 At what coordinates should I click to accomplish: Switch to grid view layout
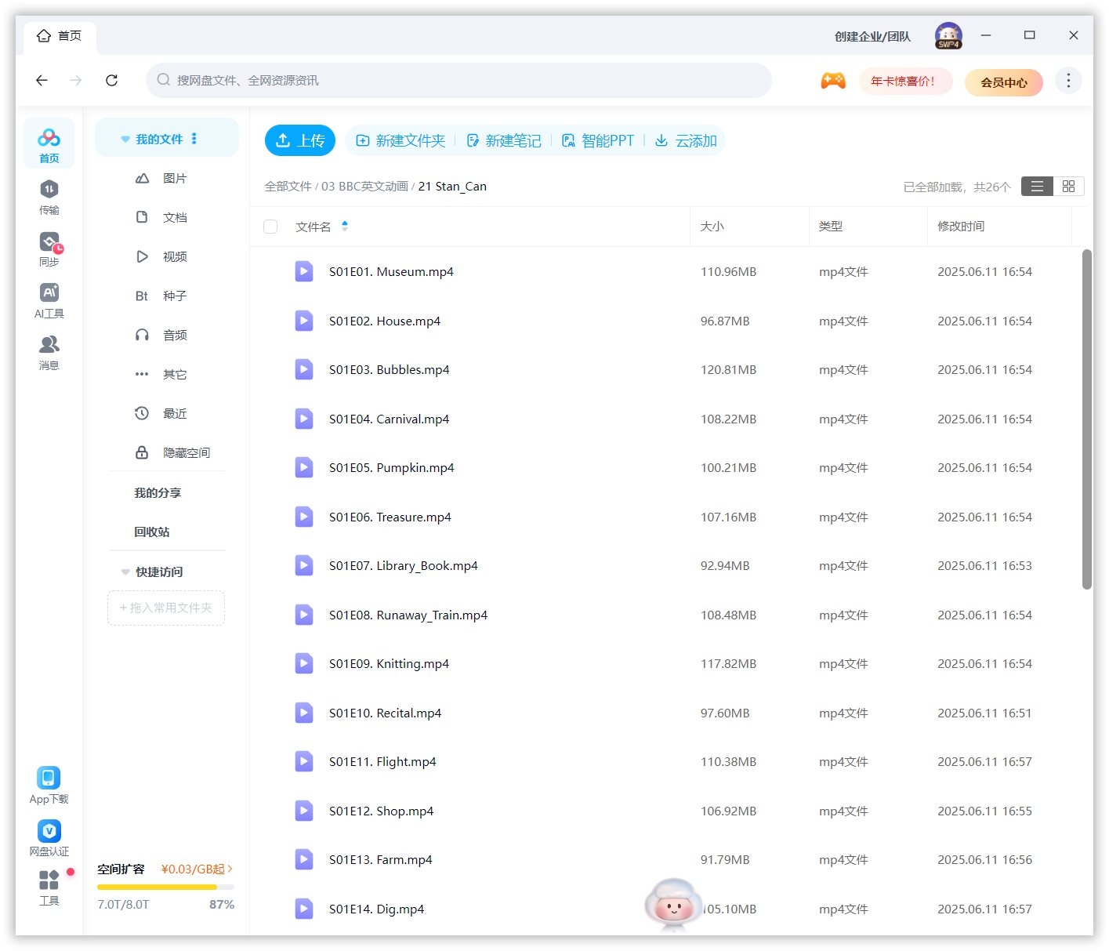[1068, 186]
